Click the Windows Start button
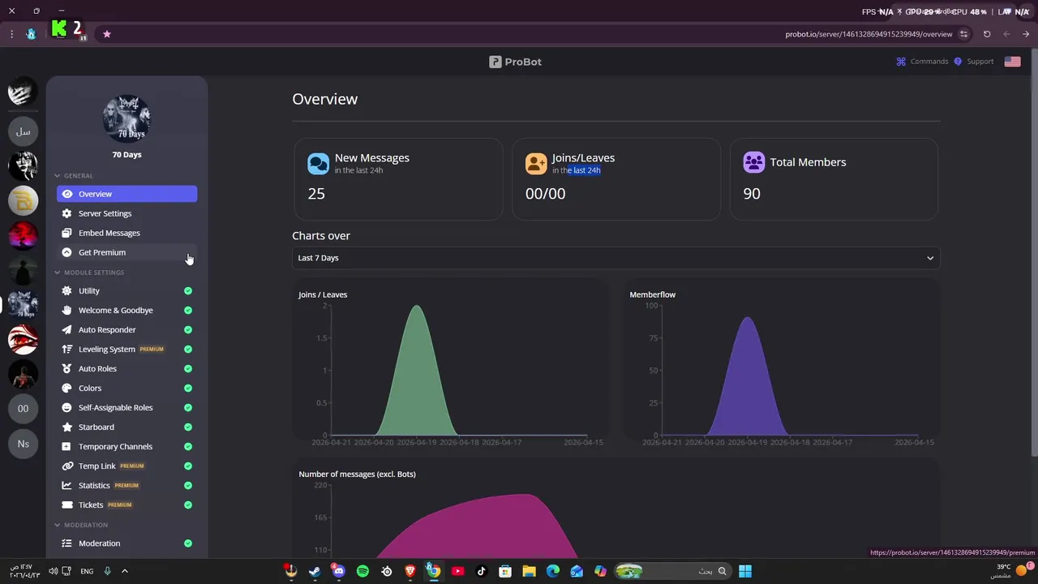Screen dimensions: 1038x584 (x=745, y=571)
